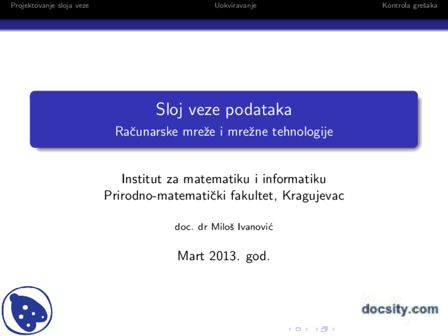Click the back-section arrow beside frames icon
The width and height of the screenshot is (448, 336).
(316, 329)
